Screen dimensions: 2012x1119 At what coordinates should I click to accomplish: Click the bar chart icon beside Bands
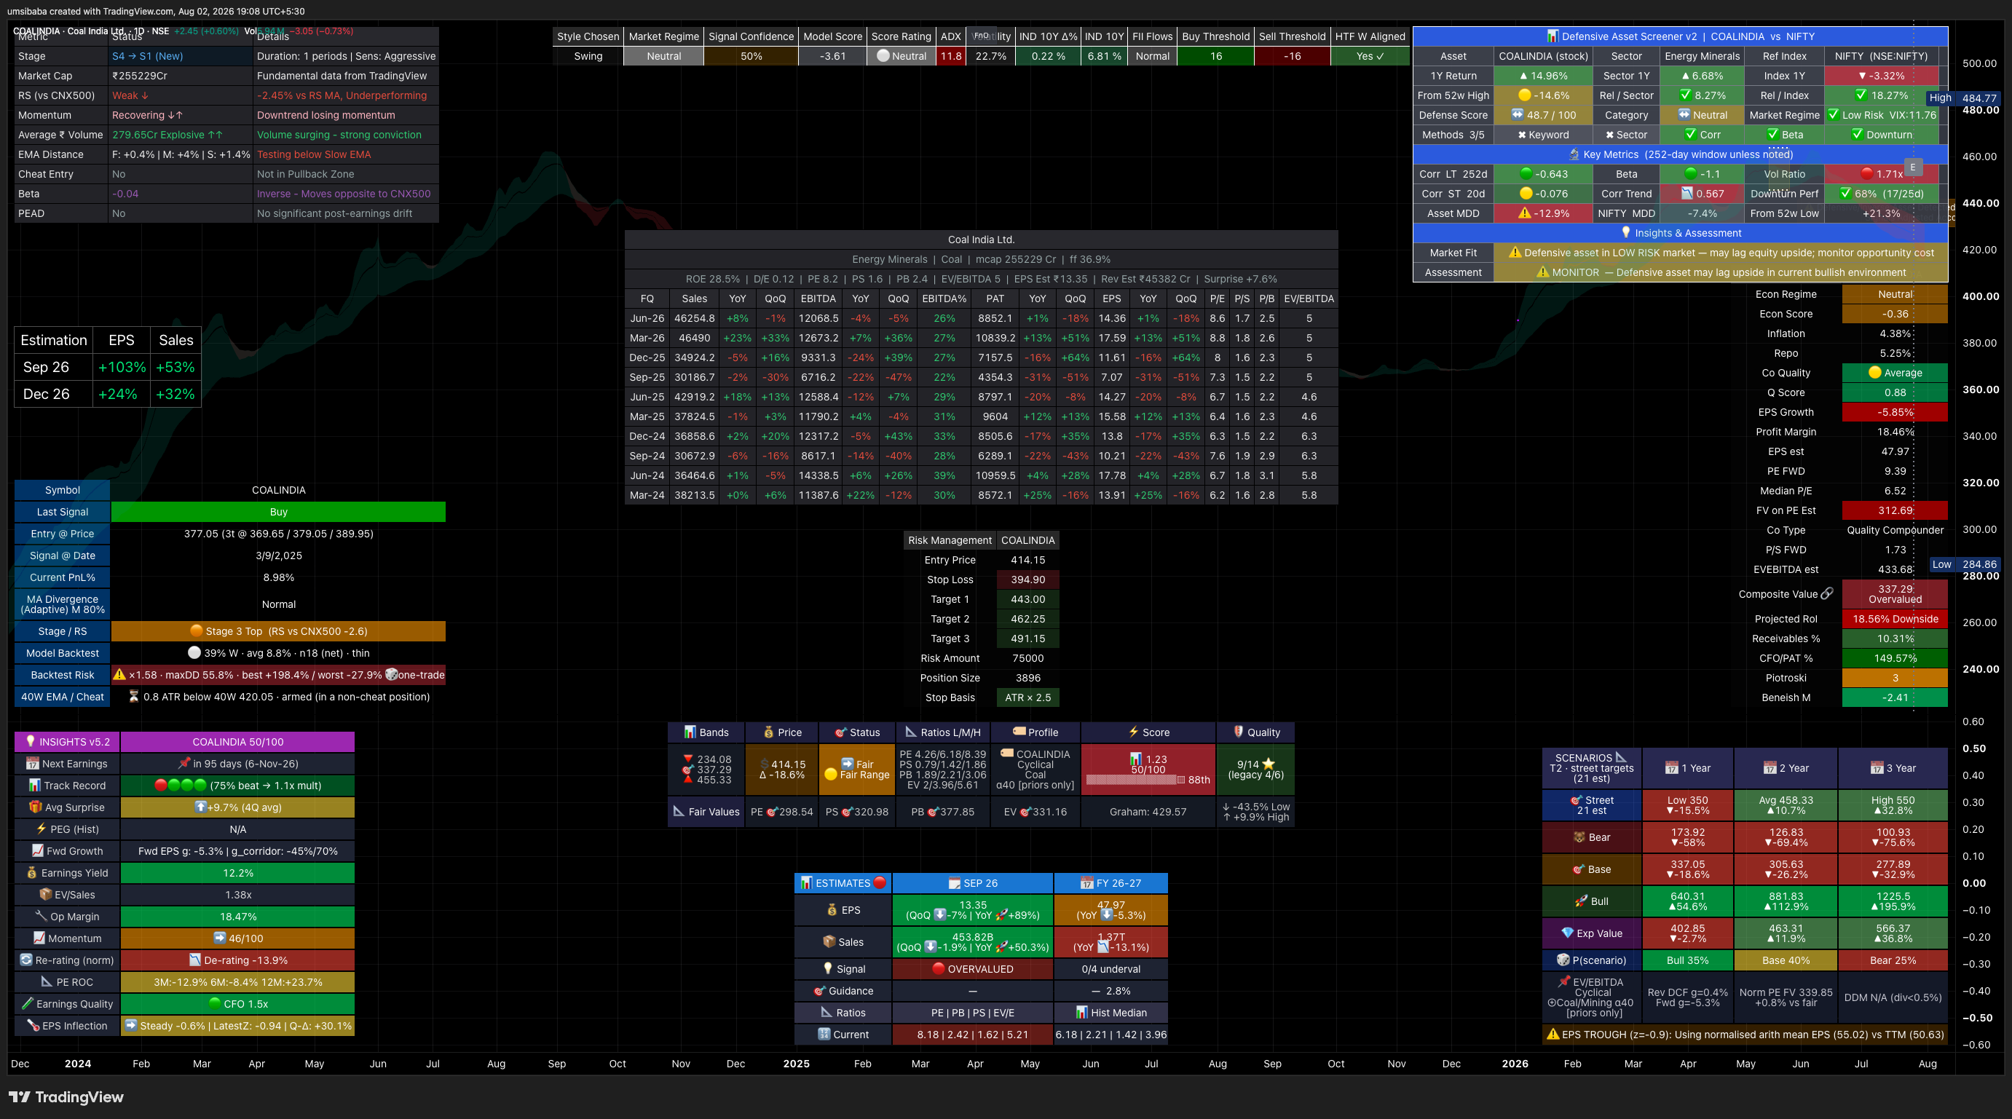[x=690, y=732]
